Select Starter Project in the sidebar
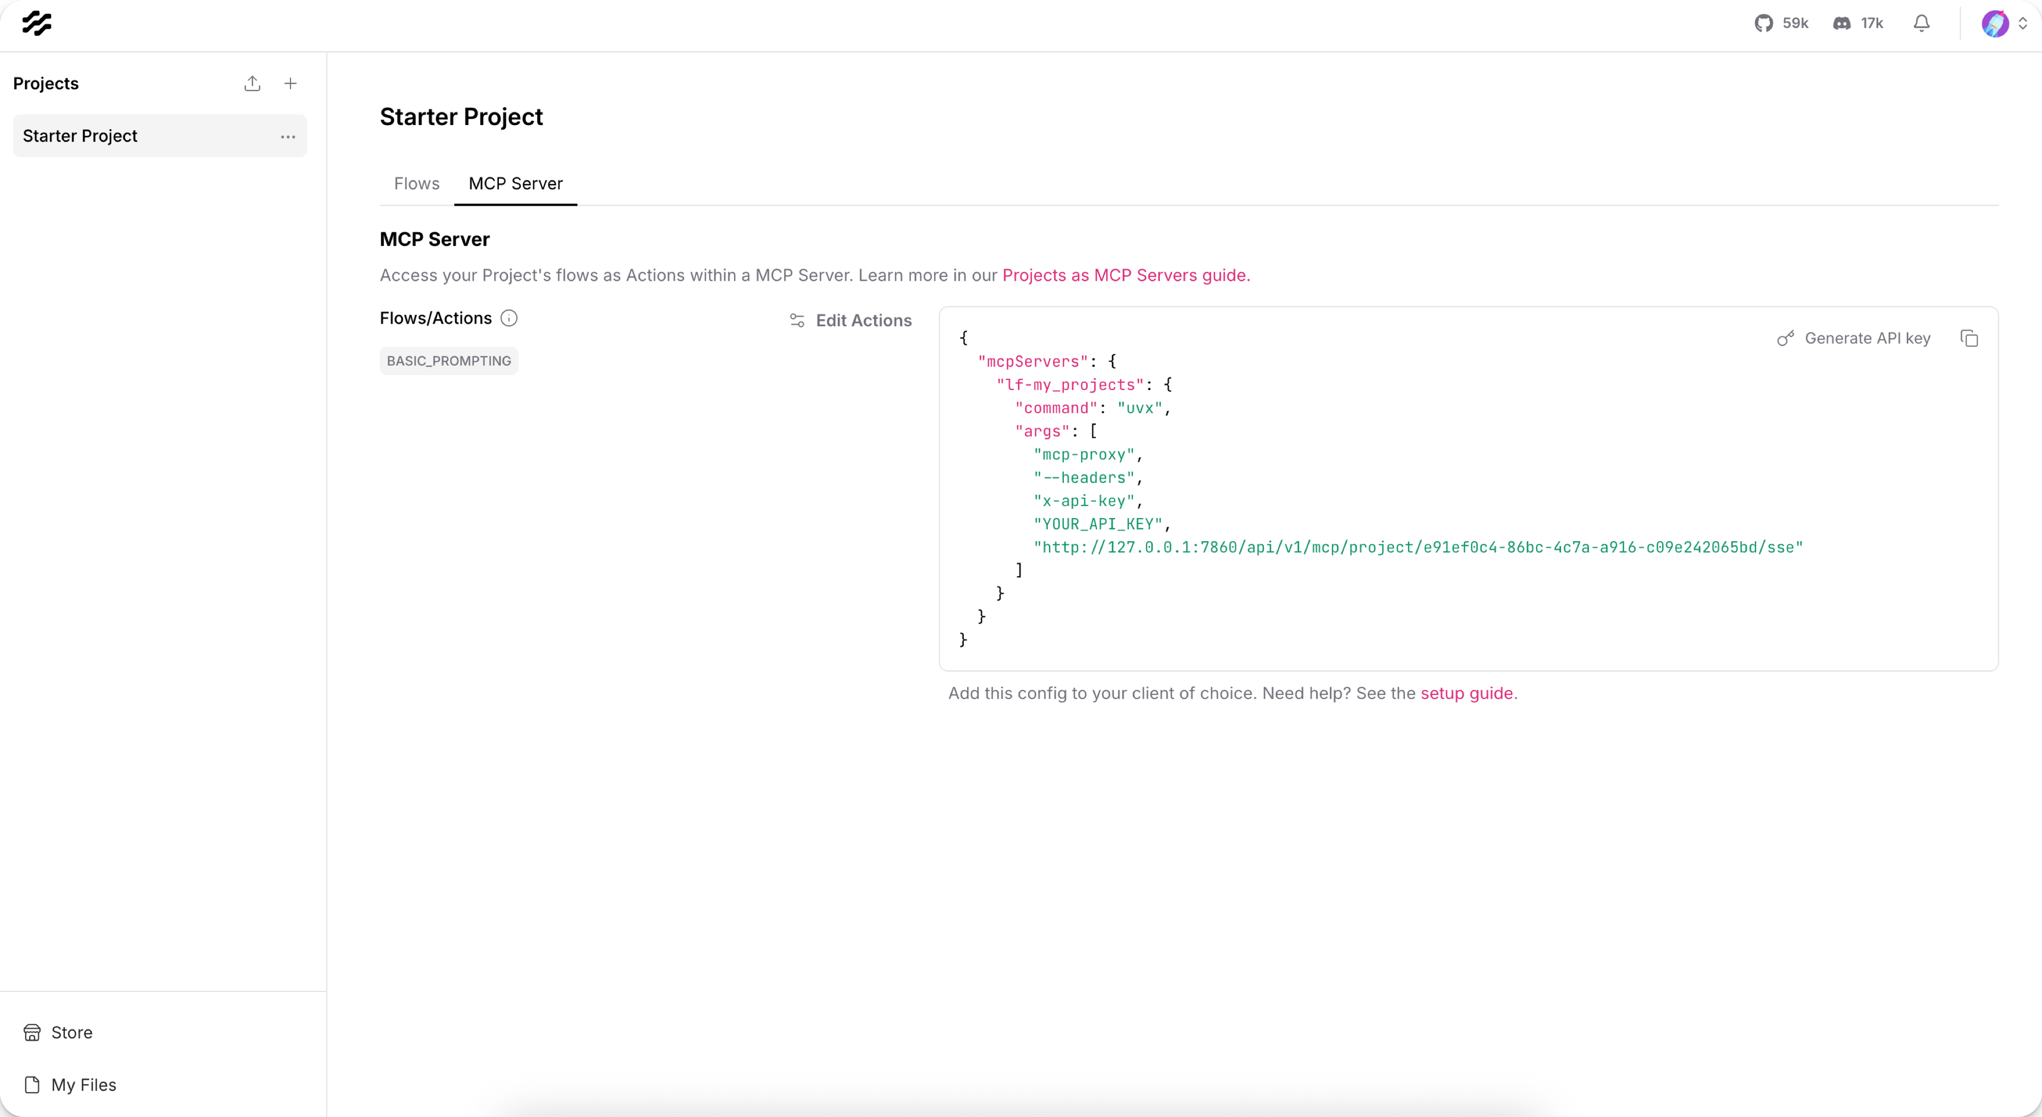The image size is (2042, 1117). coord(80,136)
